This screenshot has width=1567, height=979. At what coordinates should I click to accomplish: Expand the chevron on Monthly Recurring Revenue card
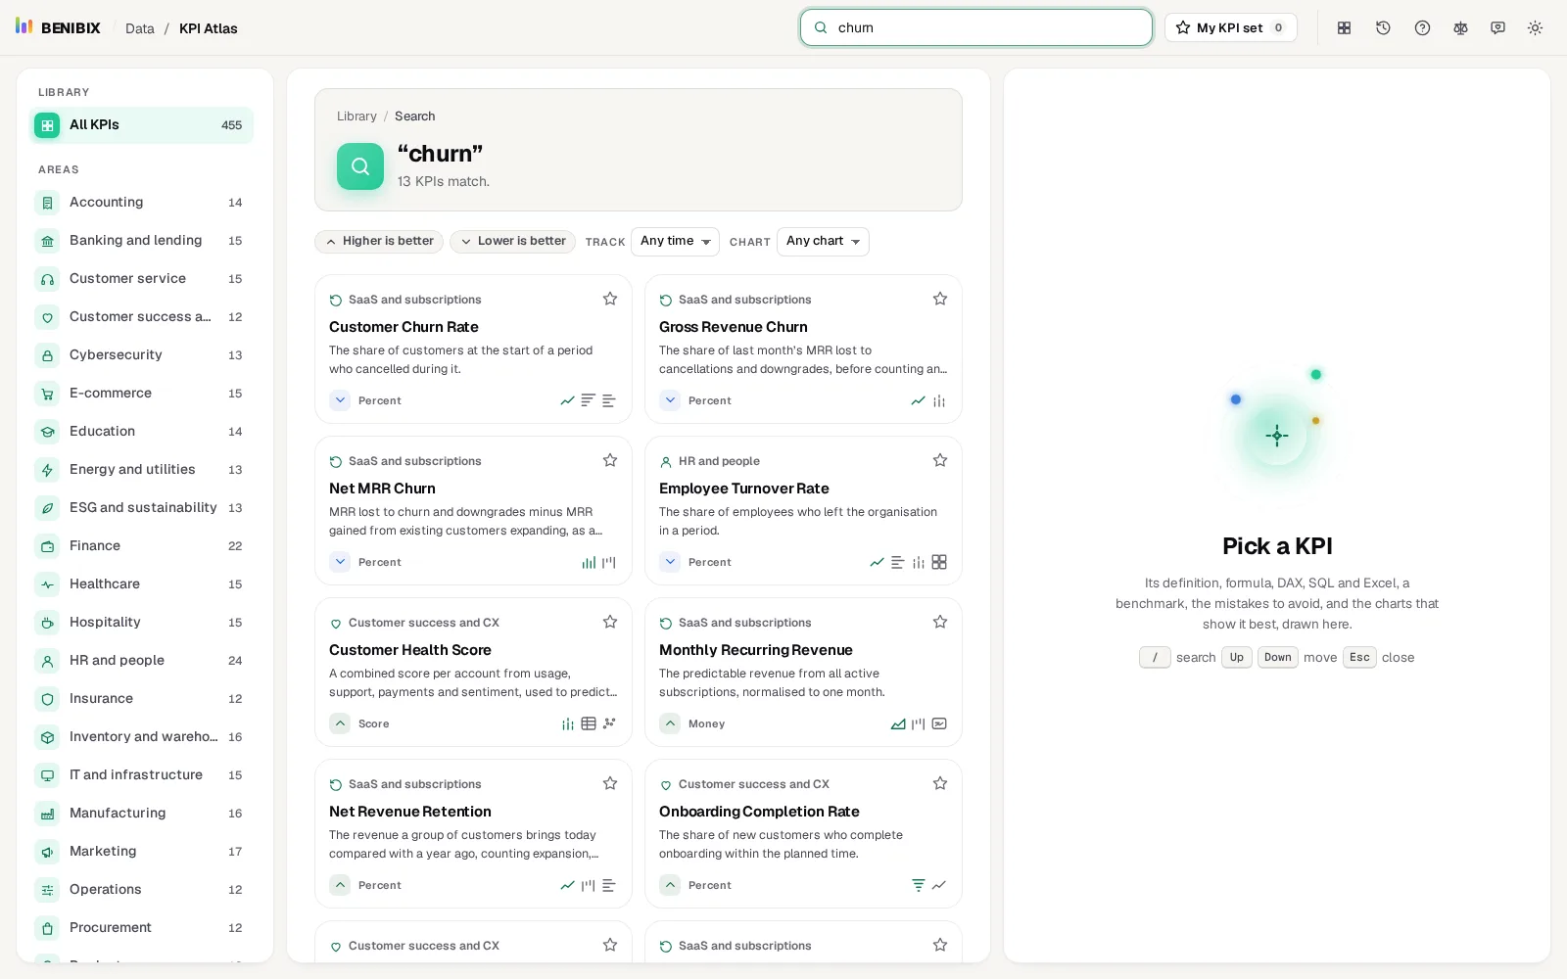670,723
